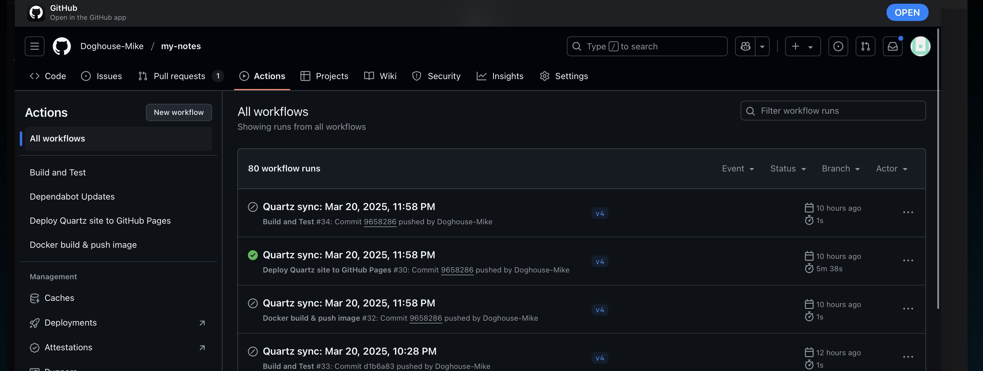The height and width of the screenshot is (371, 983).
Task: Open options for Docker build #32 run
Action: [x=908, y=309]
